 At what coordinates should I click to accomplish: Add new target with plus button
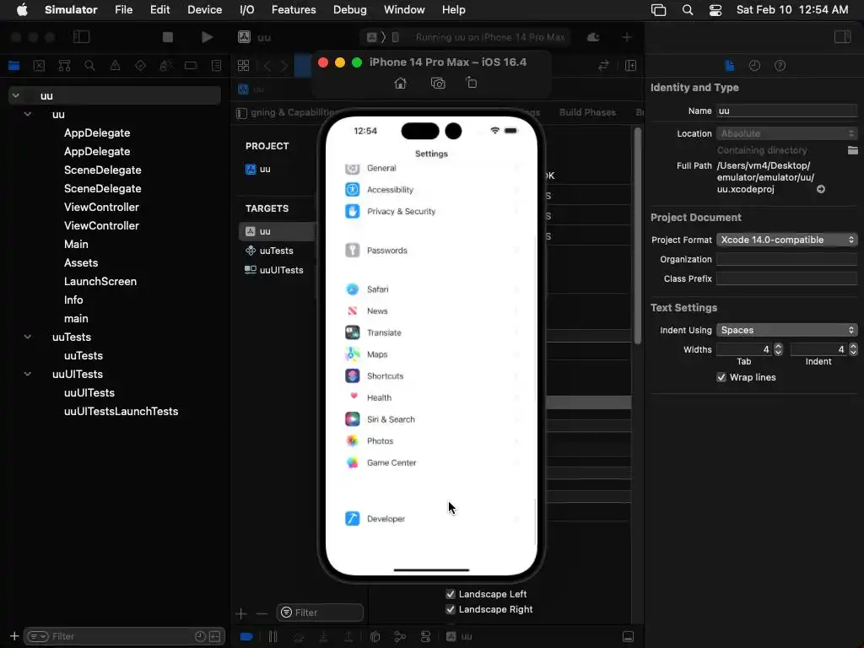[240, 613]
